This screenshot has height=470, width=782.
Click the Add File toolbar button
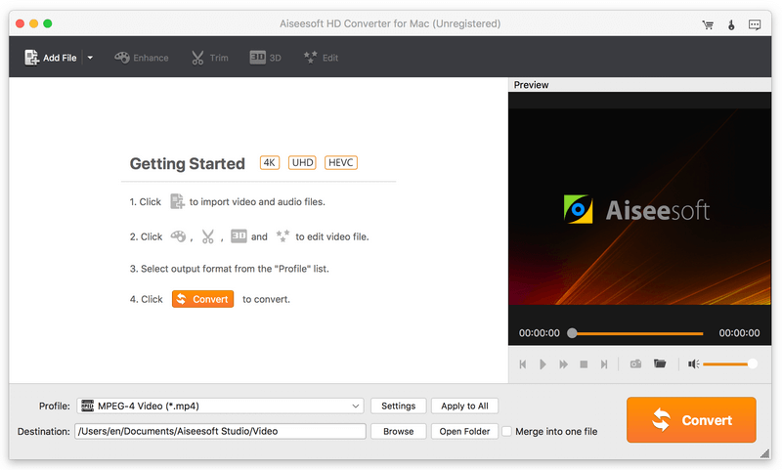coord(51,58)
